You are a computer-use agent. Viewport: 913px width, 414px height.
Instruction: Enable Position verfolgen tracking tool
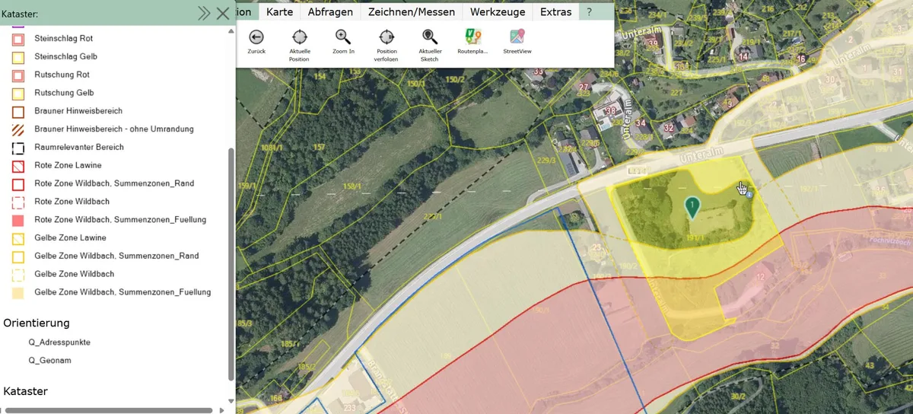point(387,37)
